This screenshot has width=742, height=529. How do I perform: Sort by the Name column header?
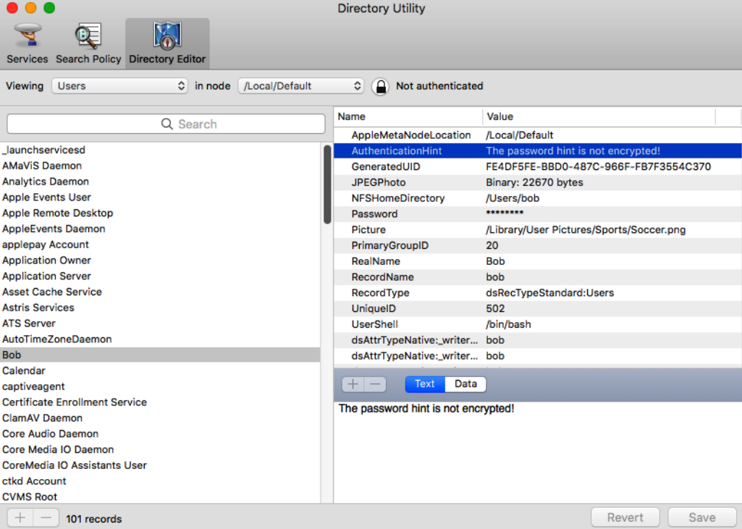[408, 117]
